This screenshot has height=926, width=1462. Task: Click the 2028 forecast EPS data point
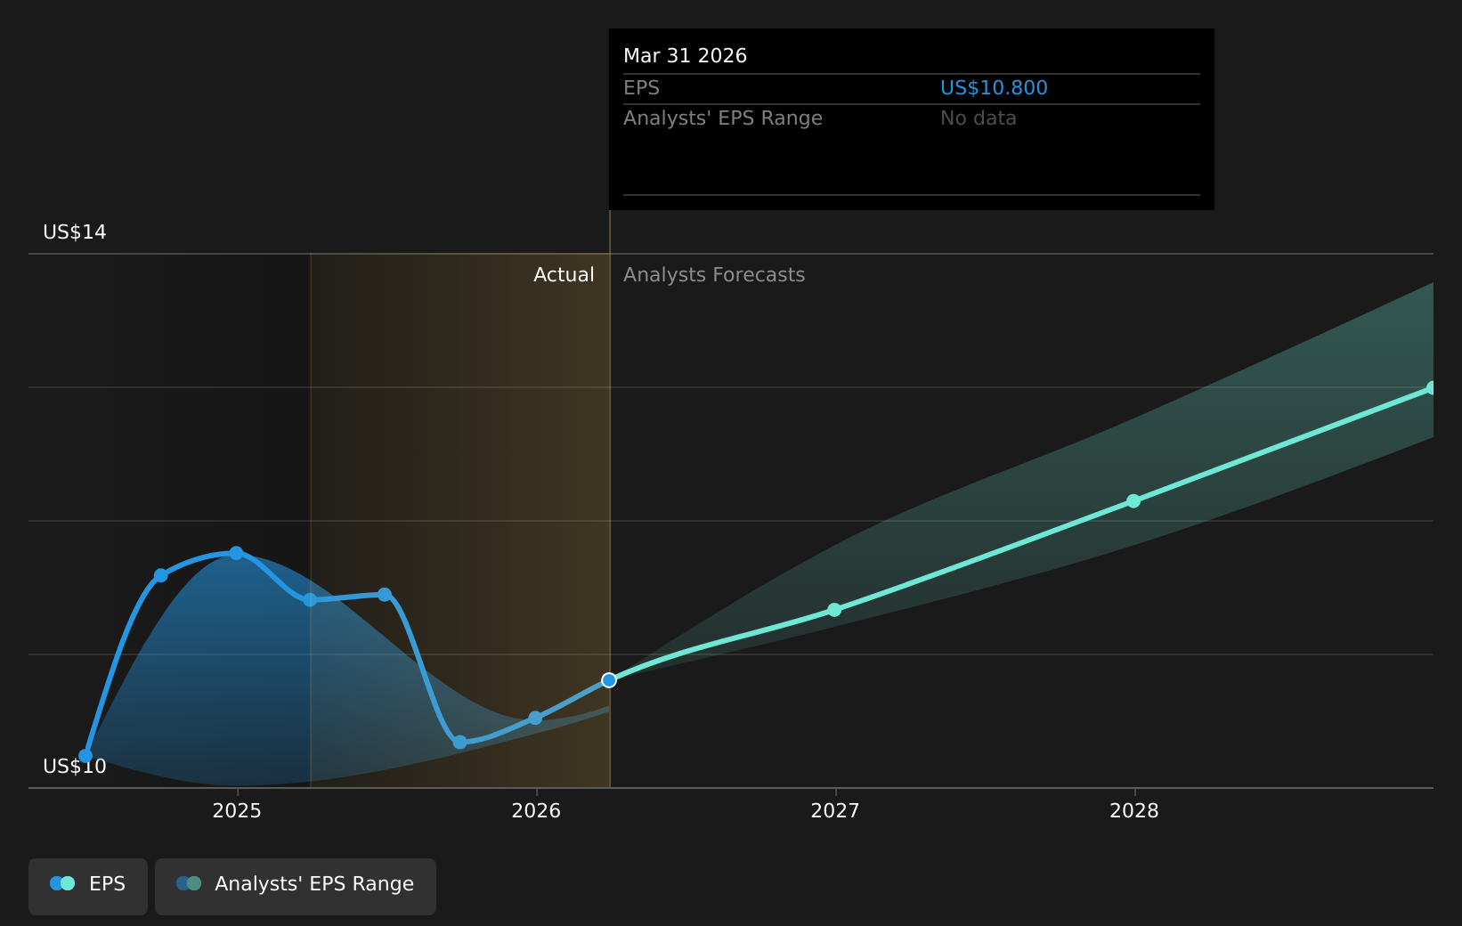point(1133,501)
